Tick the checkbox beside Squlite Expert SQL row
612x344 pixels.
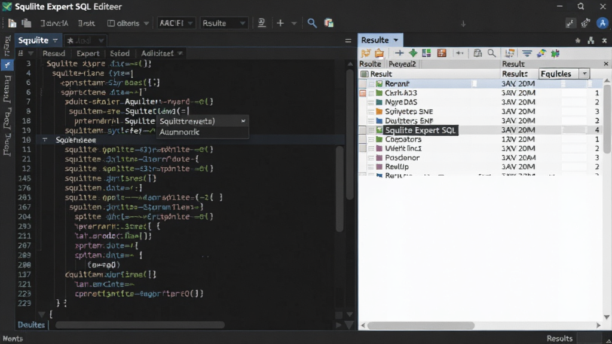363,130
